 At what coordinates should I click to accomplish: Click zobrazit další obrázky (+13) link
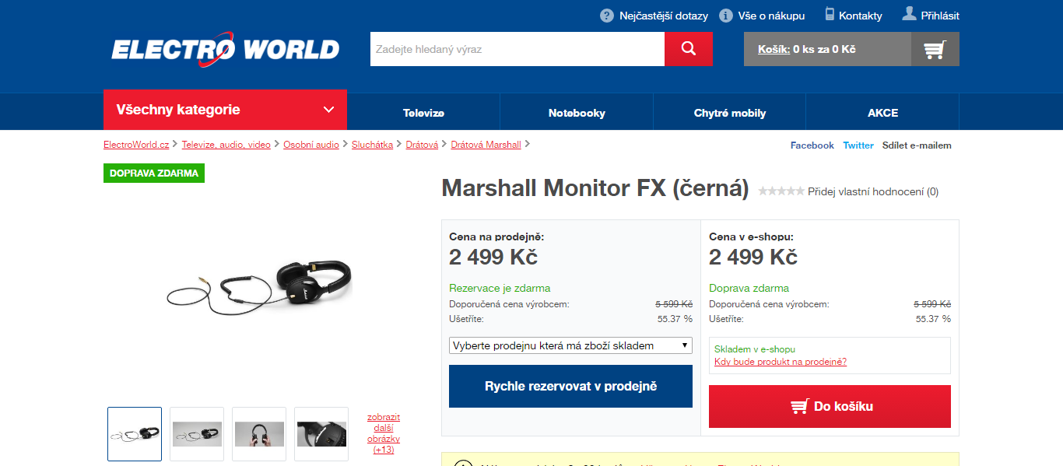pyautogui.click(x=384, y=433)
